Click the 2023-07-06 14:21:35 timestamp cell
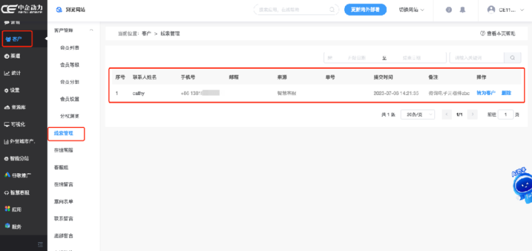 tap(396, 93)
